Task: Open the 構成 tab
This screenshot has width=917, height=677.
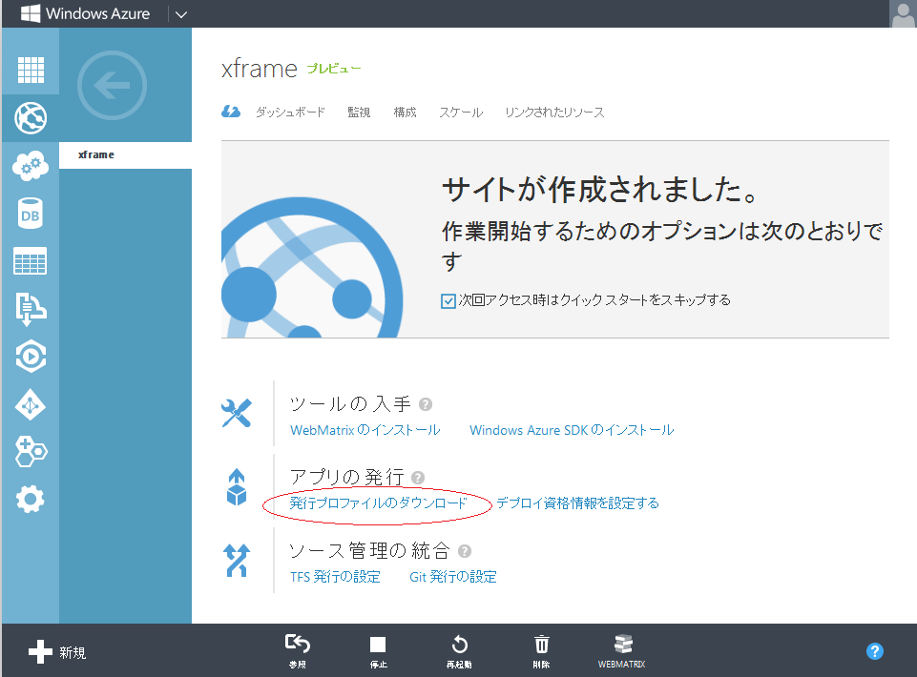Action: point(405,112)
